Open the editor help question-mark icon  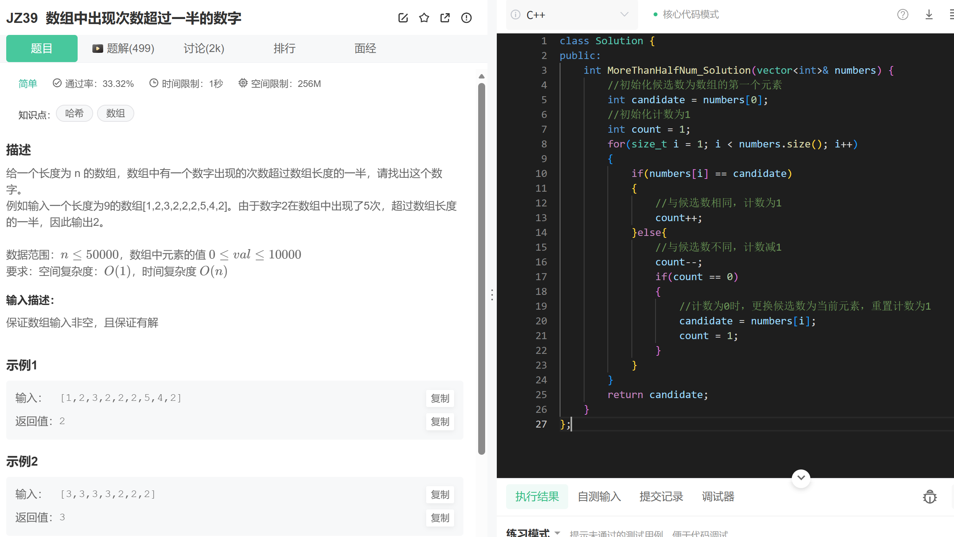902,15
